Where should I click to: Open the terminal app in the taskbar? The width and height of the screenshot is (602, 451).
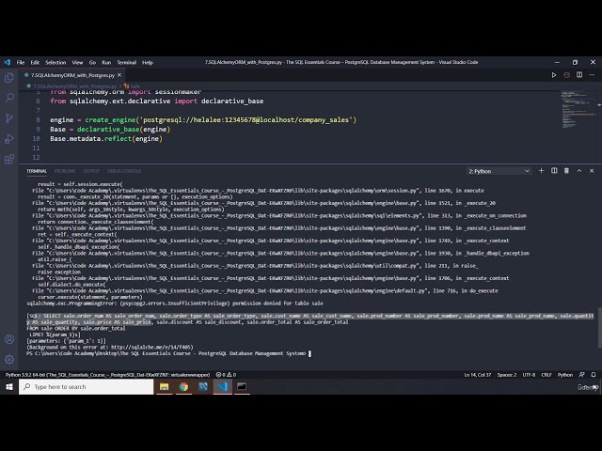click(x=242, y=386)
